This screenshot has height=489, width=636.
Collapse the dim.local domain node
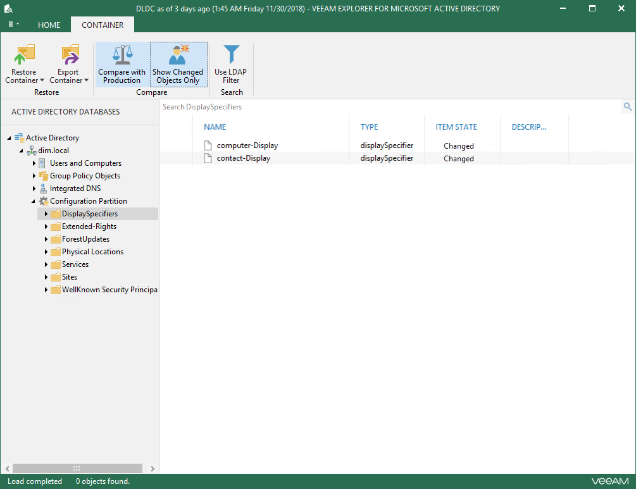point(22,151)
